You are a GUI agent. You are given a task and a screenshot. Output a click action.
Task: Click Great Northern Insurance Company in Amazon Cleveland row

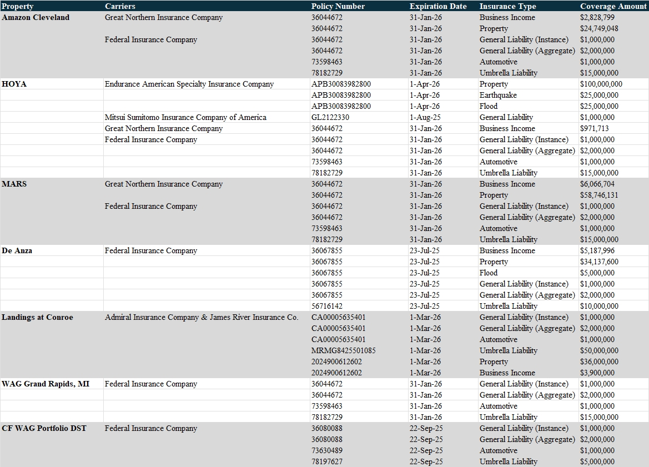163,17
